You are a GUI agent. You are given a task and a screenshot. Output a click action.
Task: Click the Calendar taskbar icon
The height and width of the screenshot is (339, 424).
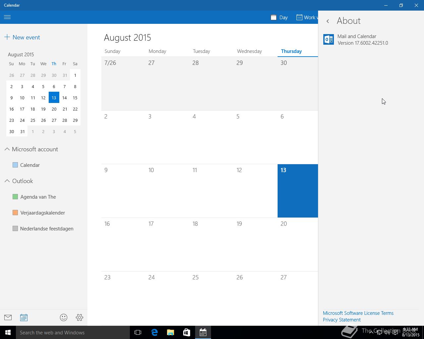pos(203,332)
